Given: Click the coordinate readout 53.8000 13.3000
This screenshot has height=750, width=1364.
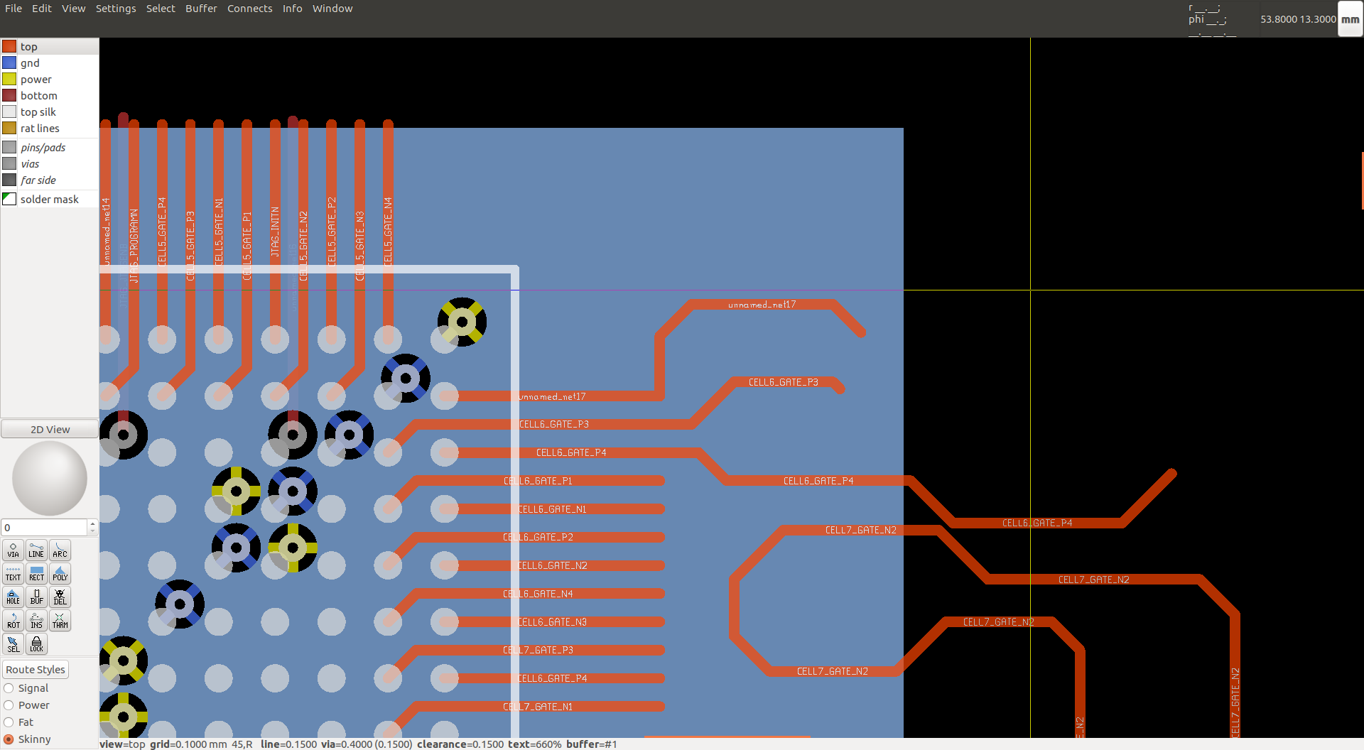Looking at the screenshot, I should tap(1298, 19).
